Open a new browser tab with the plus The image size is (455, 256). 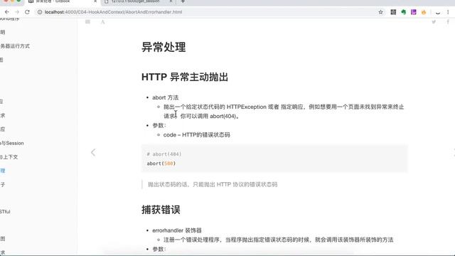[x=183, y=1]
